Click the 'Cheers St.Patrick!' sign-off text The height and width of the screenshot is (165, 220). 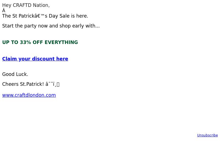pos(23,84)
